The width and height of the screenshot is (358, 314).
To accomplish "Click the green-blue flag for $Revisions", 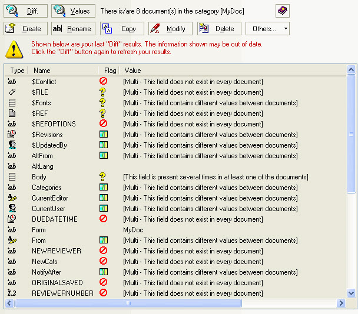I will point(103,135).
